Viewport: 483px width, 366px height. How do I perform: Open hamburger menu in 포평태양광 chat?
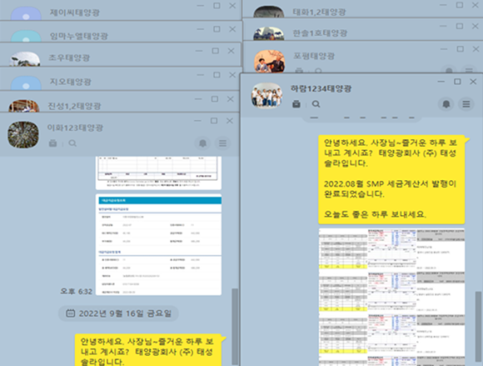click(469, 71)
